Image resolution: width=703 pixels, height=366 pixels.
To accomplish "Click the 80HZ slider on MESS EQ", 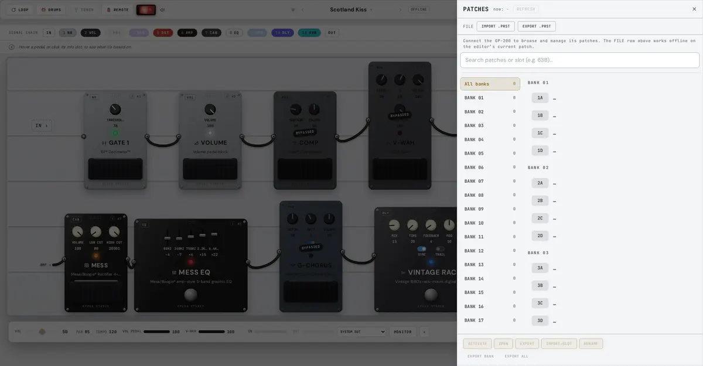I will pyautogui.click(x=168, y=239).
